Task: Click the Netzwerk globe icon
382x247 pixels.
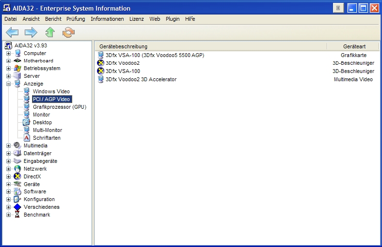Action: [17, 169]
